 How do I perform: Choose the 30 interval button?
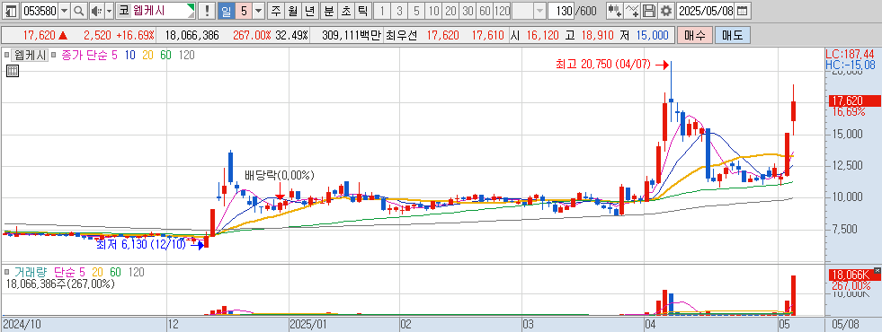point(468,11)
